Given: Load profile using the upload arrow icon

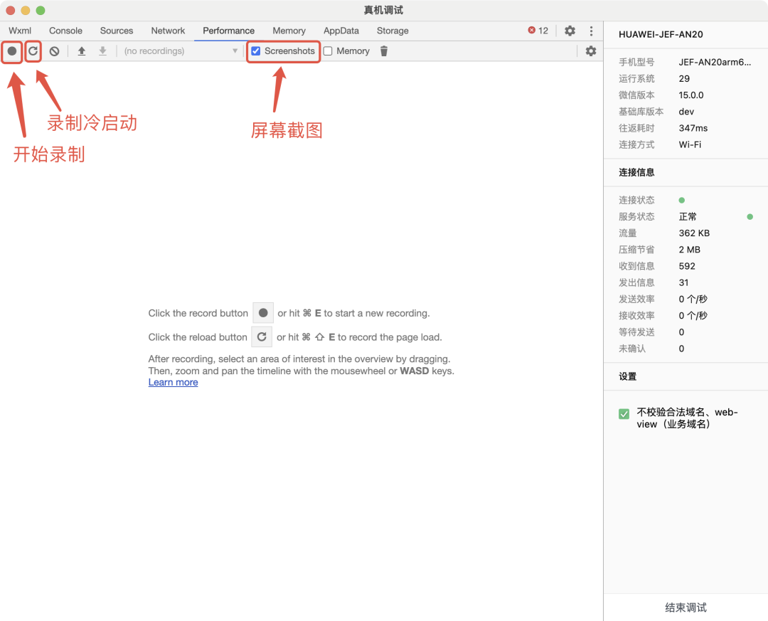Looking at the screenshot, I should coord(82,51).
